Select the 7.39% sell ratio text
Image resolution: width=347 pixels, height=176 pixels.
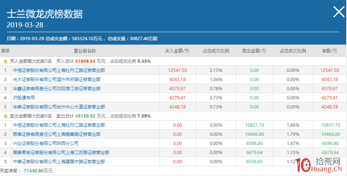pos(144,116)
